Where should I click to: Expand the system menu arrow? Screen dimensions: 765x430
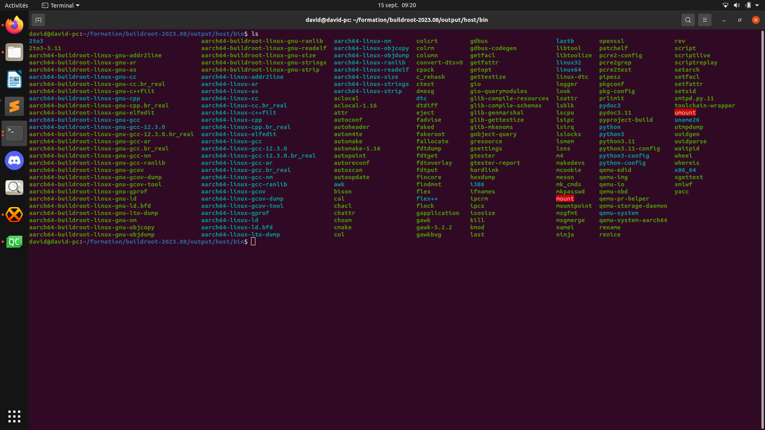click(757, 5)
